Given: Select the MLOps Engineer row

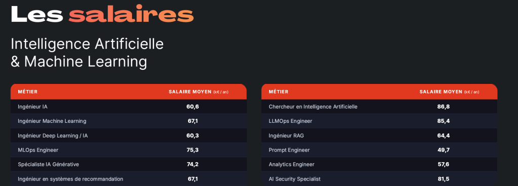Looking at the screenshot, I should [128, 150].
